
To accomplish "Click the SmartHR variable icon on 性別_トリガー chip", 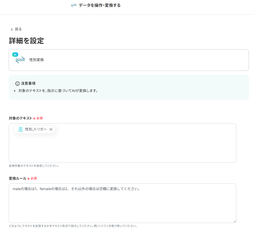I will 20,129.
